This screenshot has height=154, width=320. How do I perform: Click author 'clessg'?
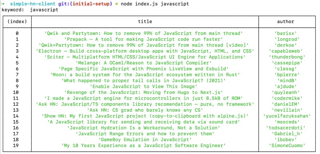tap(286, 69)
